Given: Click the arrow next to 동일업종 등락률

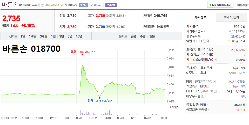Looking at the screenshot, I should tap(208, 110).
